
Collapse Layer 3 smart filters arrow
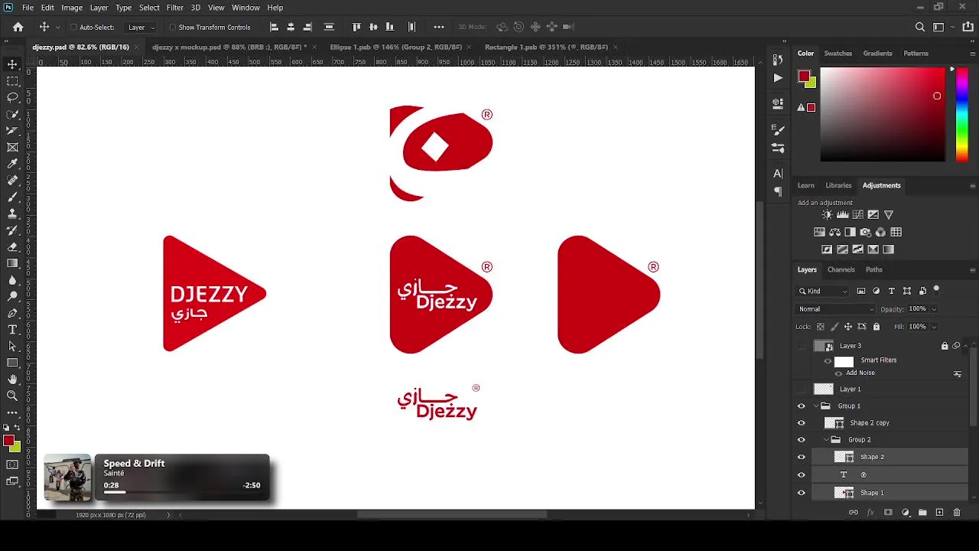[x=965, y=346]
